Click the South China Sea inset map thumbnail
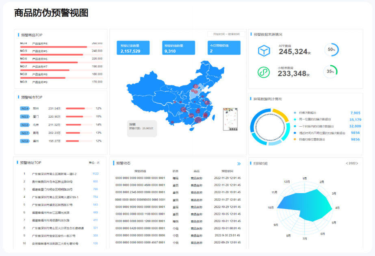Image resolution: width=375 pixels, height=256 pixels. (230, 119)
